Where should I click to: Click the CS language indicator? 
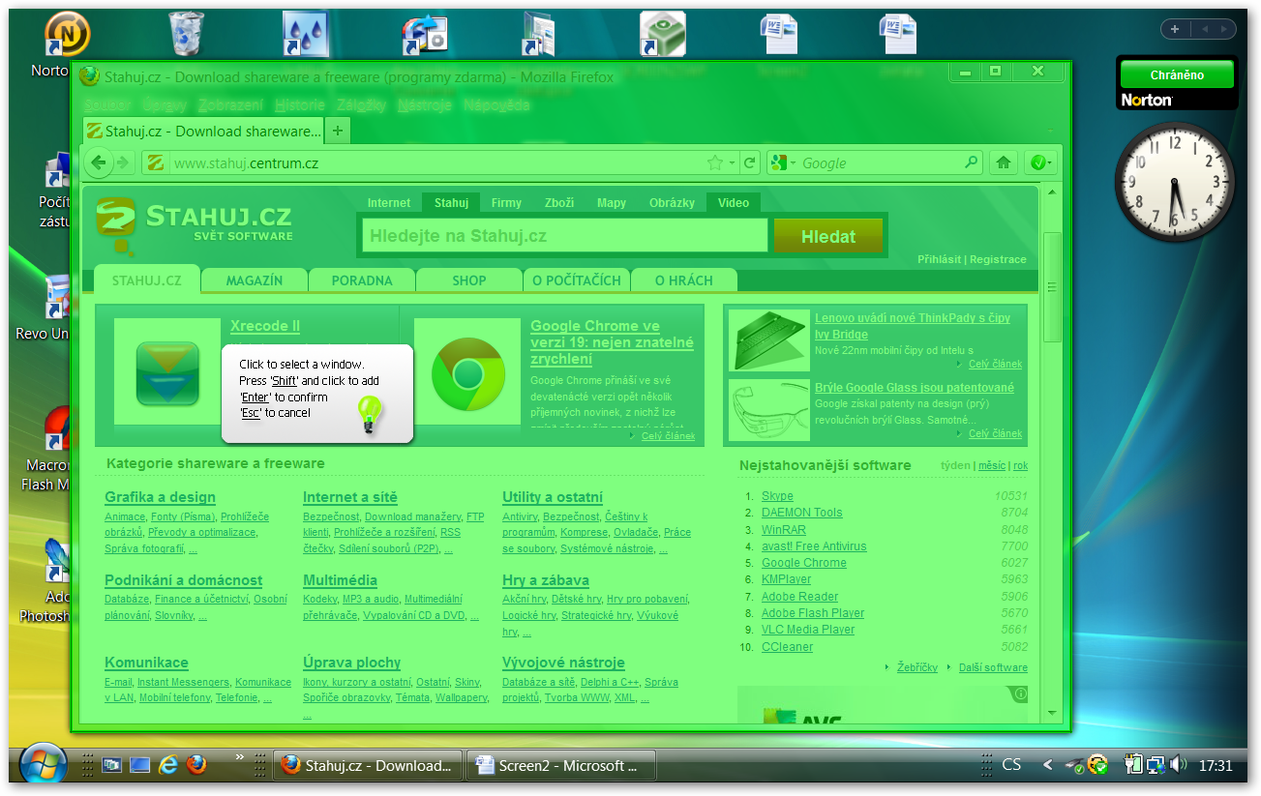1011,765
